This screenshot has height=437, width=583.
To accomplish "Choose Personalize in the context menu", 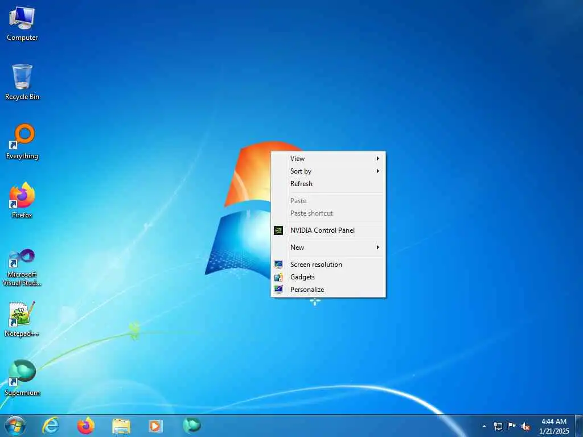I will click(329, 290).
